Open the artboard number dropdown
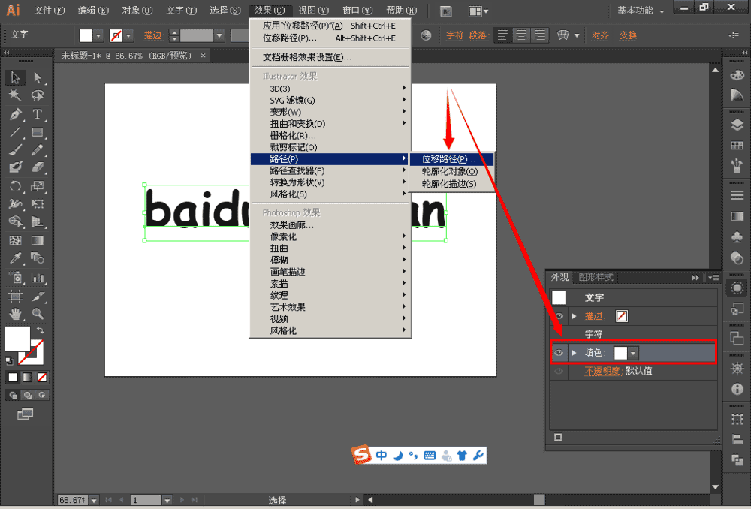The width and height of the screenshot is (751, 509). [x=167, y=501]
